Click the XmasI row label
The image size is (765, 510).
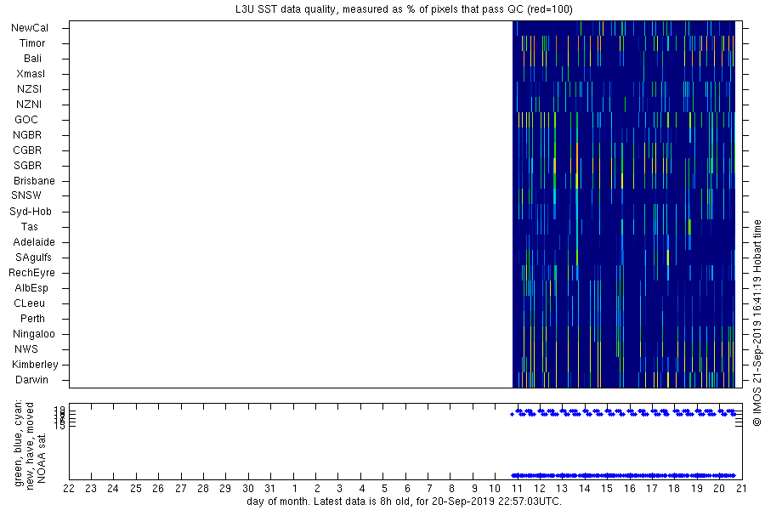point(31,74)
